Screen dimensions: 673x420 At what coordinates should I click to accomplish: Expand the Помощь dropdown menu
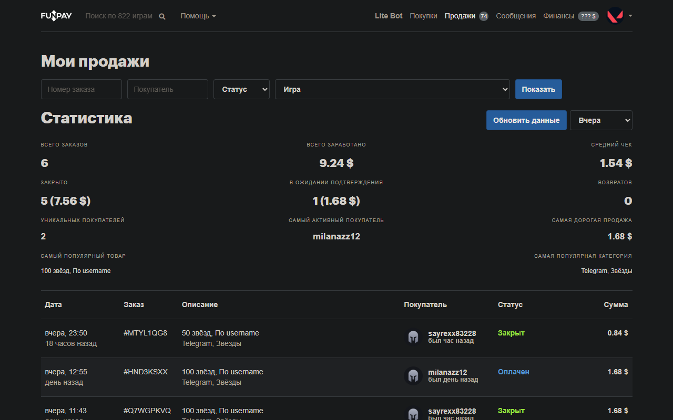(198, 16)
